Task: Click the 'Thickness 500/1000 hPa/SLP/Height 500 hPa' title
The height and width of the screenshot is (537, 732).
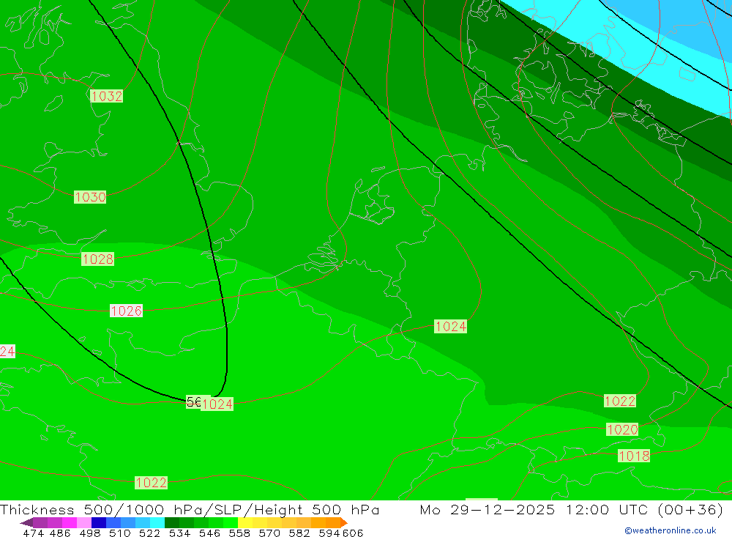Action: (x=190, y=509)
